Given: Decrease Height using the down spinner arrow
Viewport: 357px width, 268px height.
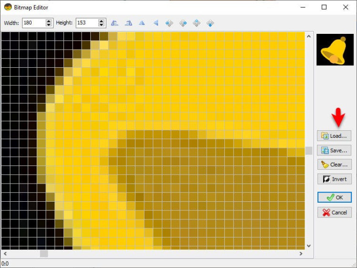Looking at the screenshot, I should (x=102, y=25).
